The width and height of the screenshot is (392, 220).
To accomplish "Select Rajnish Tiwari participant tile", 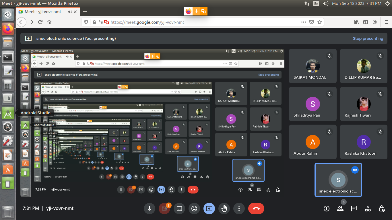I will [x=364, y=104].
